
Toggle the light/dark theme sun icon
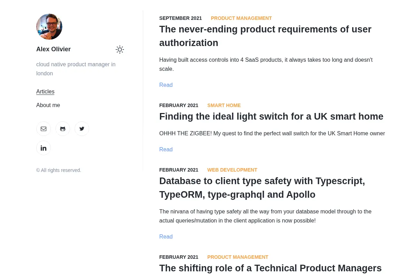(x=120, y=50)
